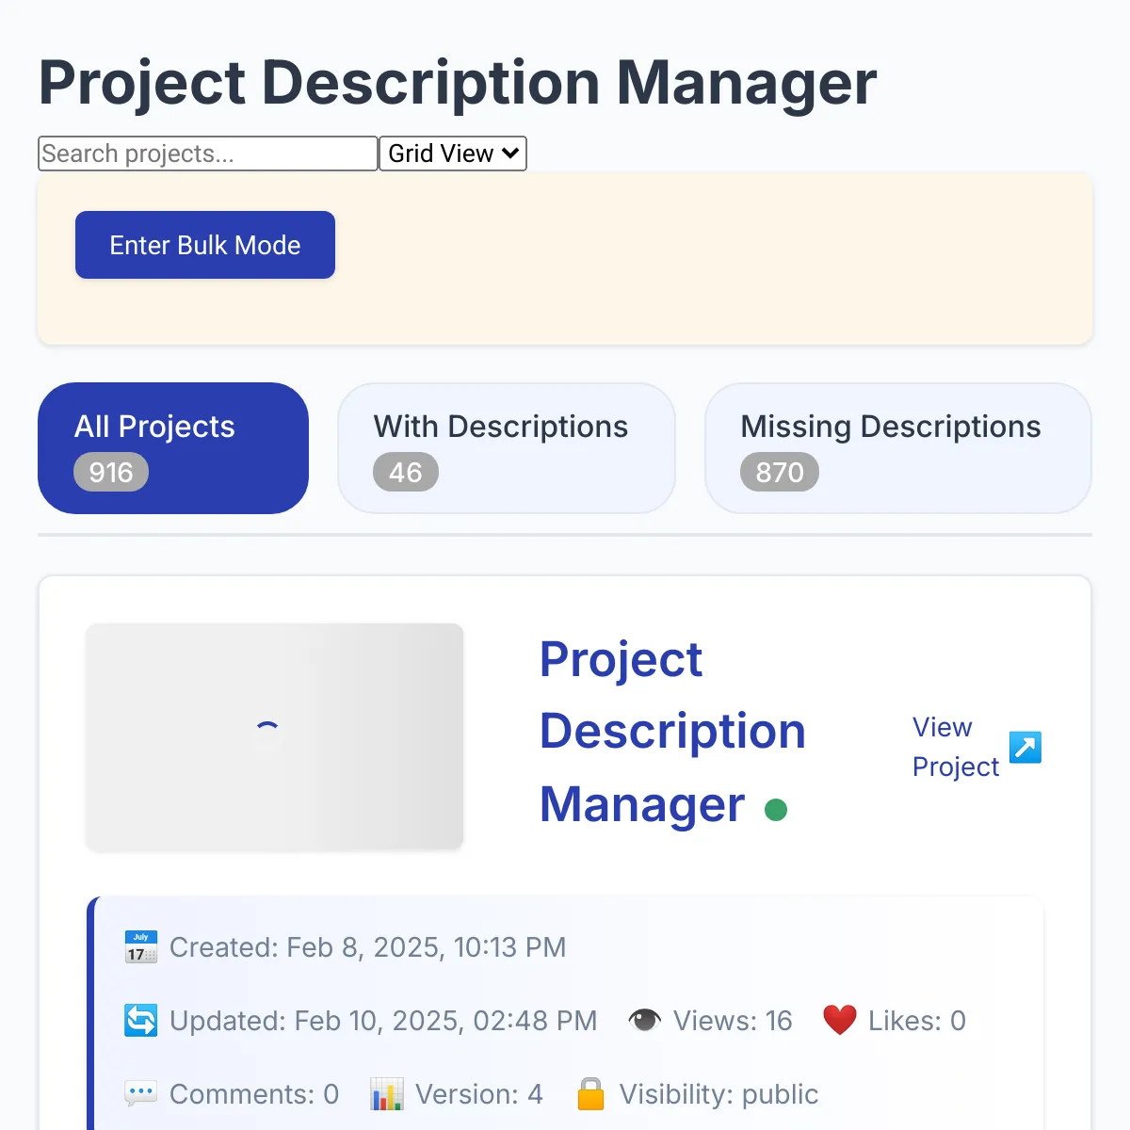The height and width of the screenshot is (1130, 1130).
Task: Click the speech bubble Comments icon
Action: click(x=141, y=1094)
